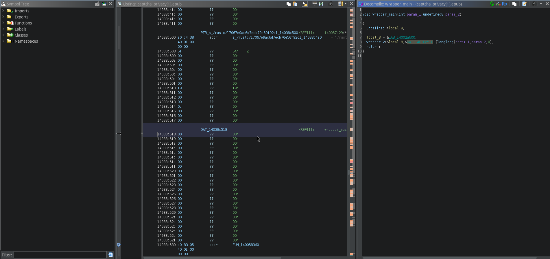The image size is (550, 259).
Task: Toggle mouse hover mode in Listing toolbar
Action: click(x=305, y=4)
